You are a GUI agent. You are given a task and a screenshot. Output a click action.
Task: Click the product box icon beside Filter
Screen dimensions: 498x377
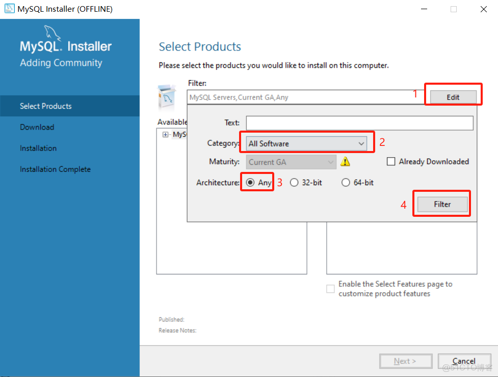[x=167, y=97]
